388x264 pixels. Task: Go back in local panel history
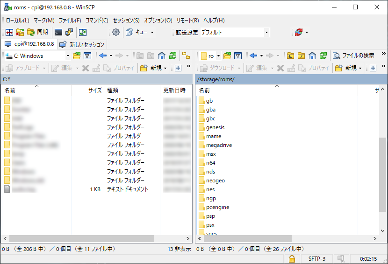[103, 56]
